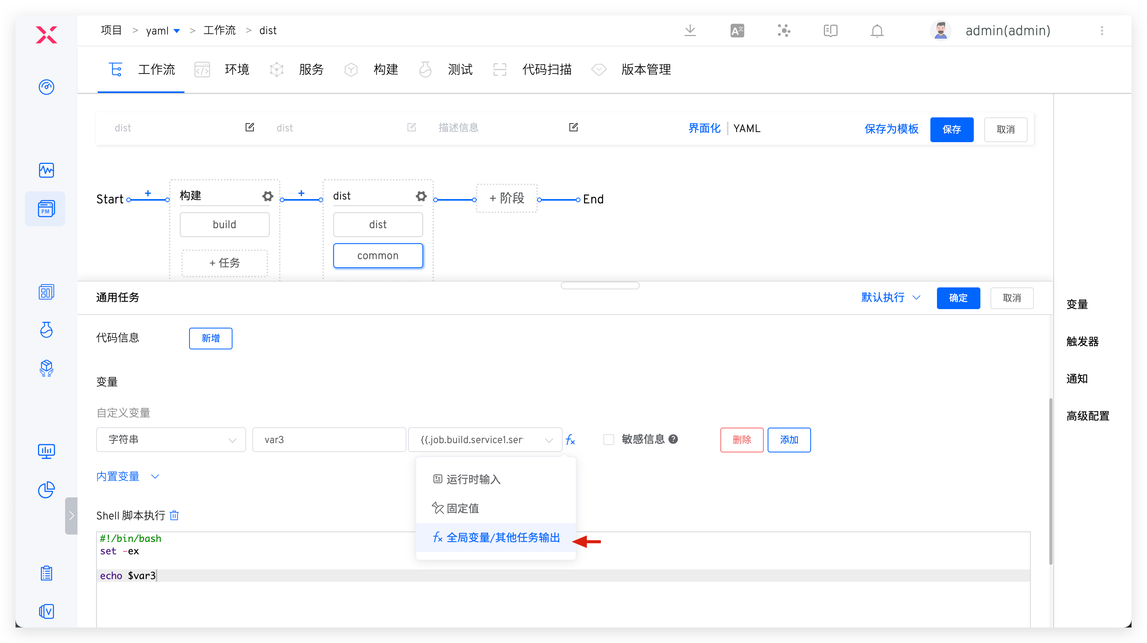
Task: Click 保存为模板 link
Action: point(891,129)
